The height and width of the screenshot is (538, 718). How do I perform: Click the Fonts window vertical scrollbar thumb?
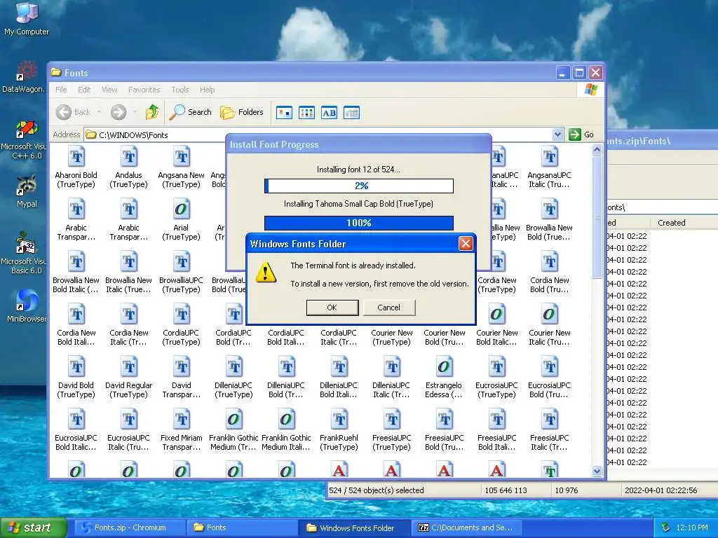click(x=597, y=216)
